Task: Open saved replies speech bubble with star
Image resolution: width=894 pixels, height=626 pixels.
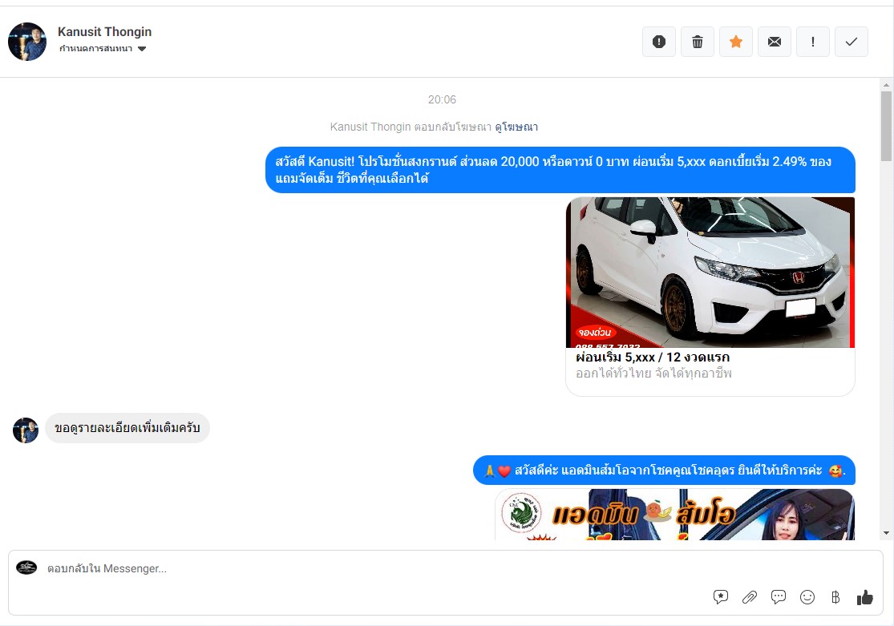Action: 721,597
